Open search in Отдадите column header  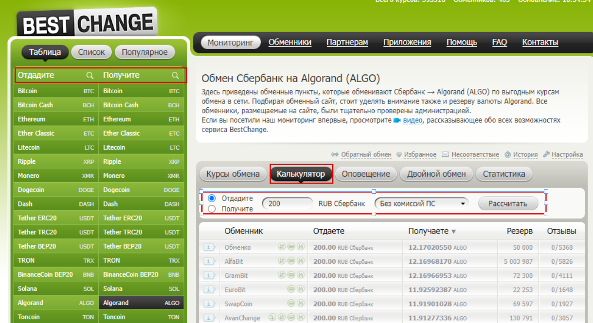(x=90, y=75)
